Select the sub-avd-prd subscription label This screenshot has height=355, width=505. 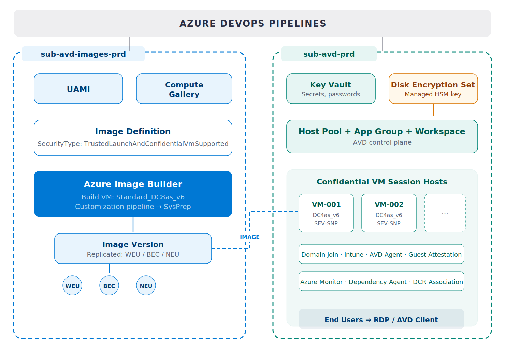click(329, 54)
